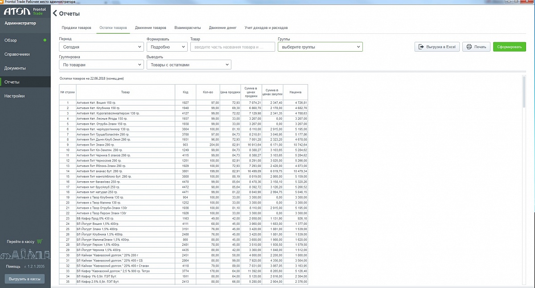Click the back arrow next to Отчеты
Image resolution: width=535 pixels, height=288 pixels.
pyautogui.click(x=55, y=14)
